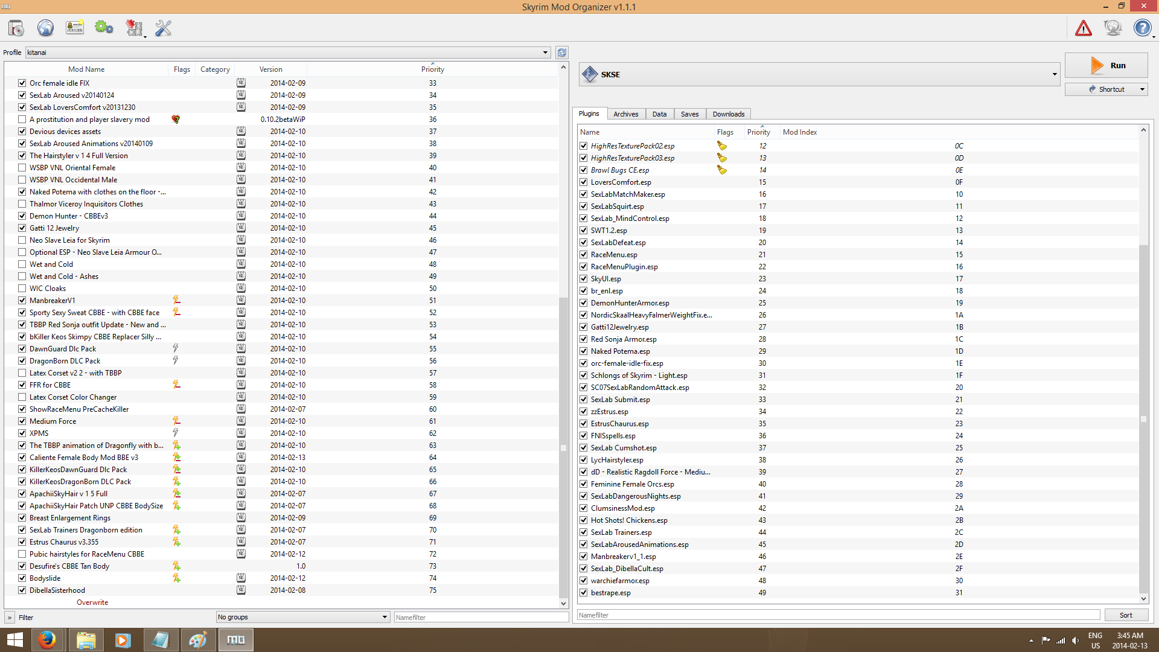Viewport: 1159px width, 652px height.
Task: Click the flag icon on ManbreakerV1 row
Action: click(176, 300)
